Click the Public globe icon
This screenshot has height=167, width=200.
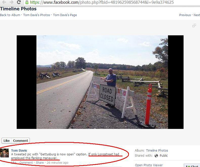[156, 156]
